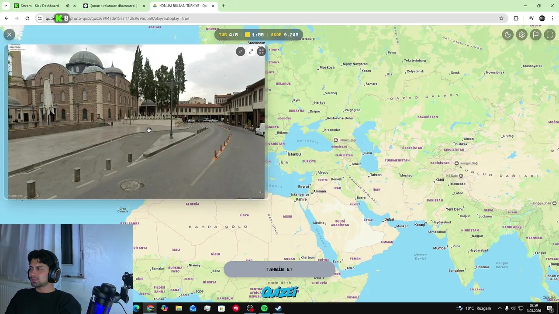
Task: Reload the current page
Action: [x=27, y=18]
